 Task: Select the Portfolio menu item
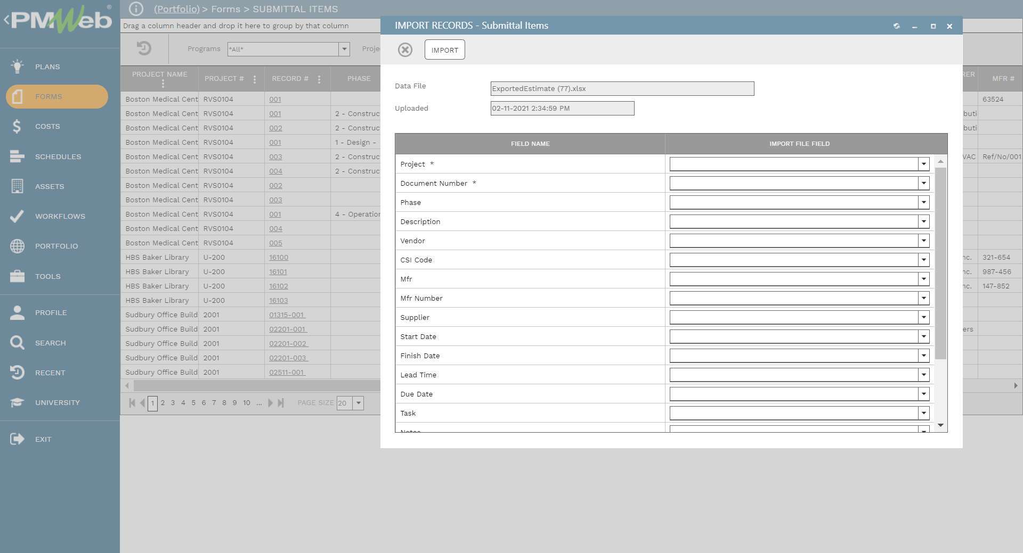[56, 246]
